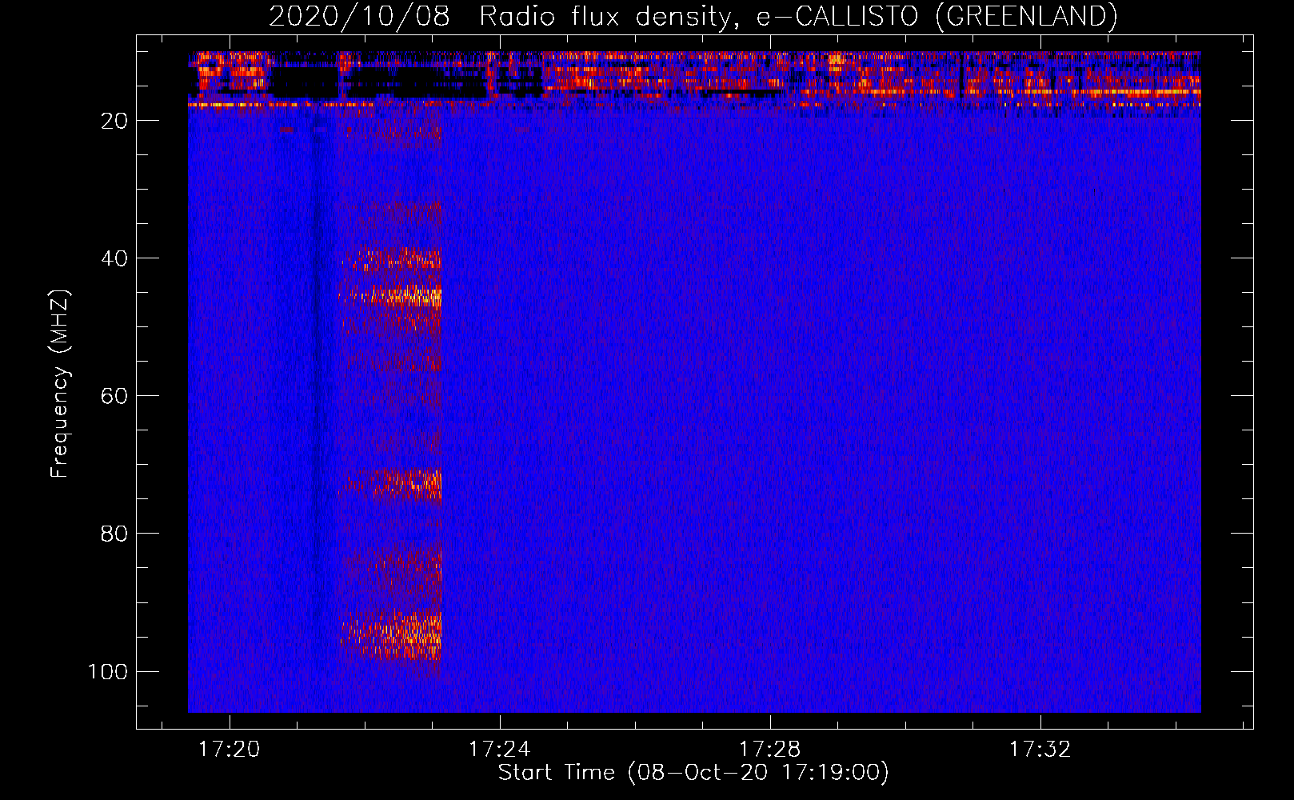Click the '17:20' time axis label

230,750
